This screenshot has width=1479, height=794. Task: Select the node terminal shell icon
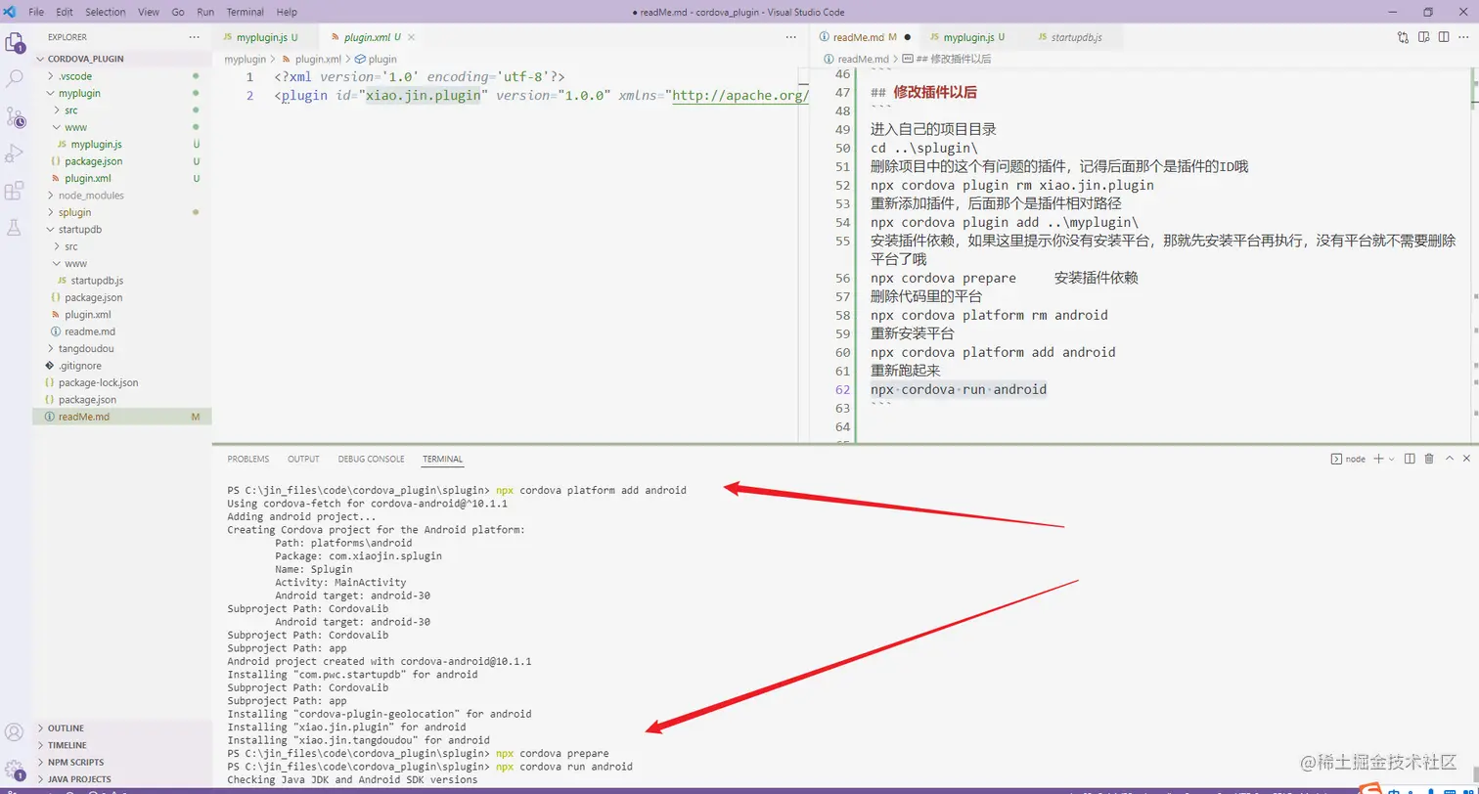coord(1336,459)
